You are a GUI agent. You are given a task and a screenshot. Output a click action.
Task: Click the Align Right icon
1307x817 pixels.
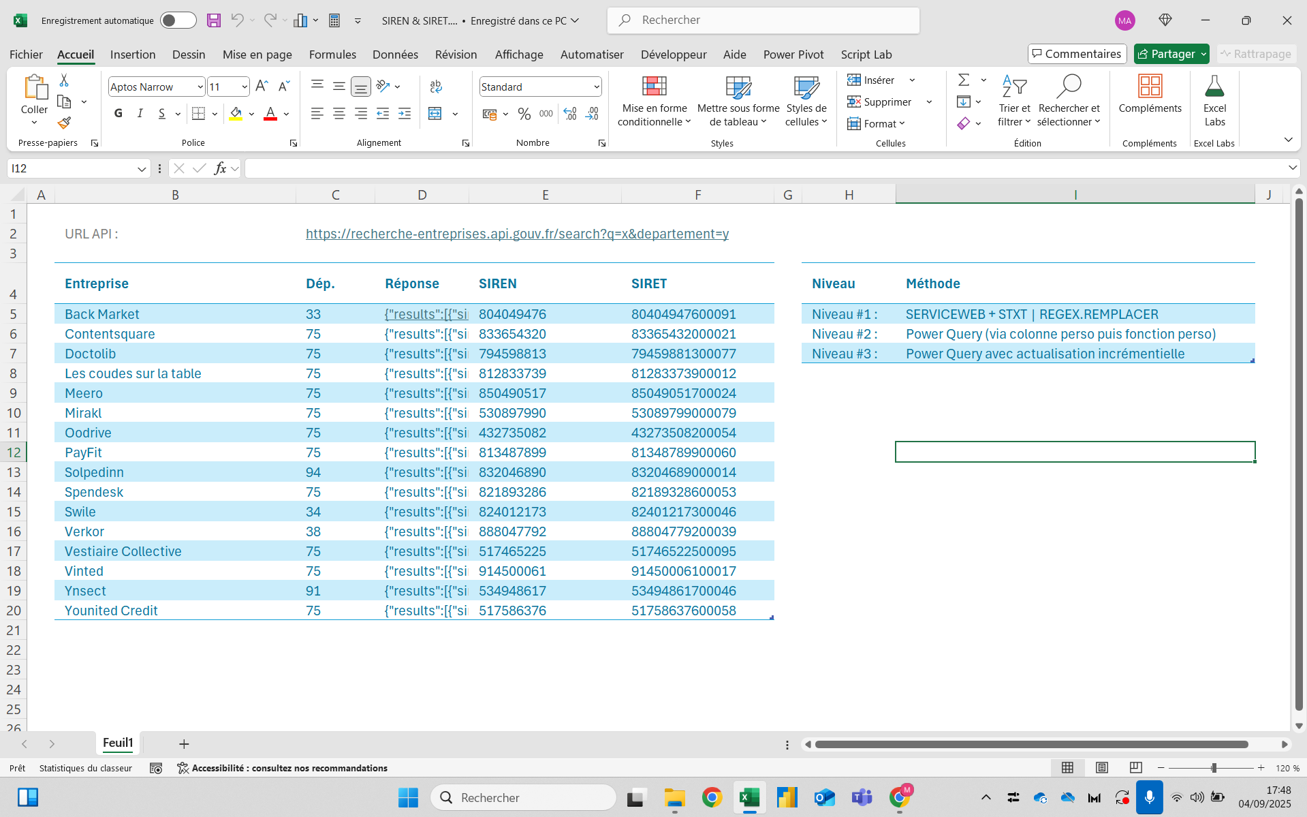click(361, 114)
